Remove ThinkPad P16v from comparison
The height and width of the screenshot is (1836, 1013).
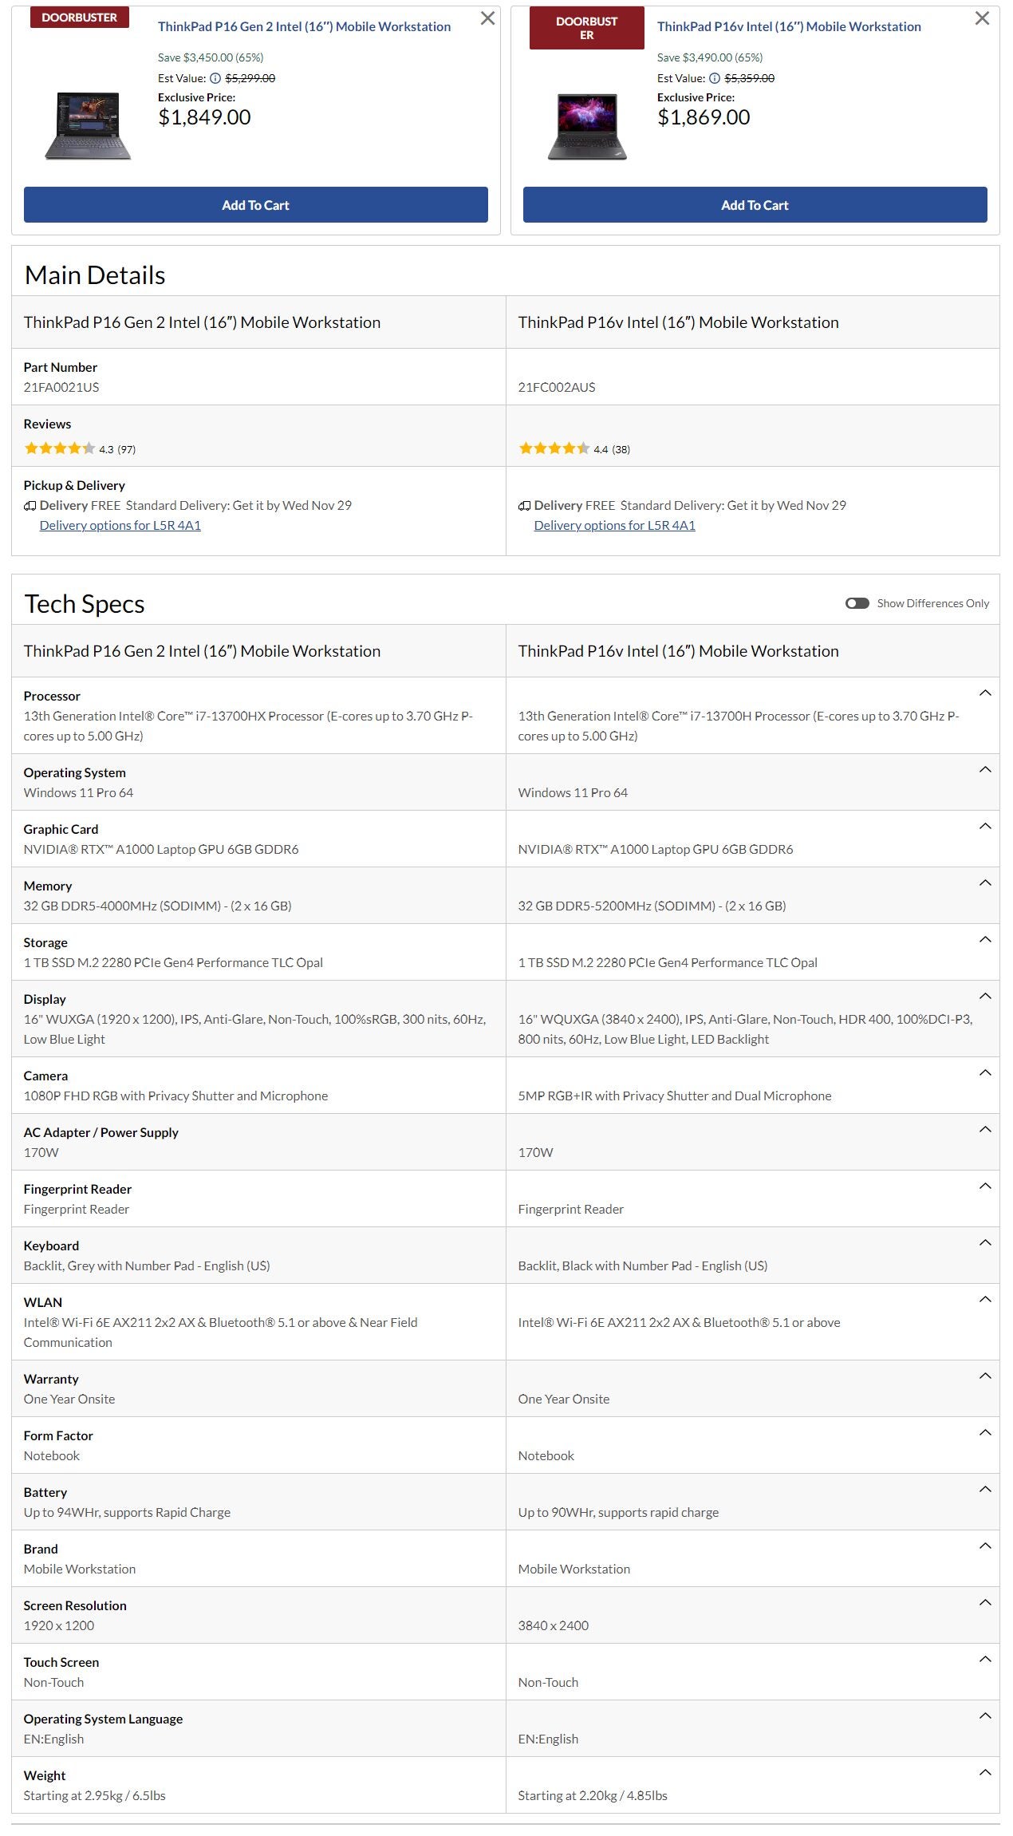(982, 18)
